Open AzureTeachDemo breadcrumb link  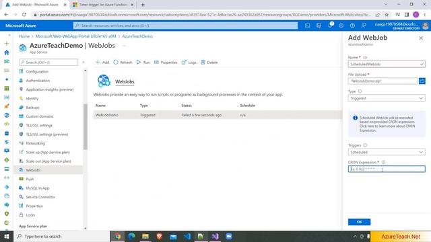[x=137, y=36]
